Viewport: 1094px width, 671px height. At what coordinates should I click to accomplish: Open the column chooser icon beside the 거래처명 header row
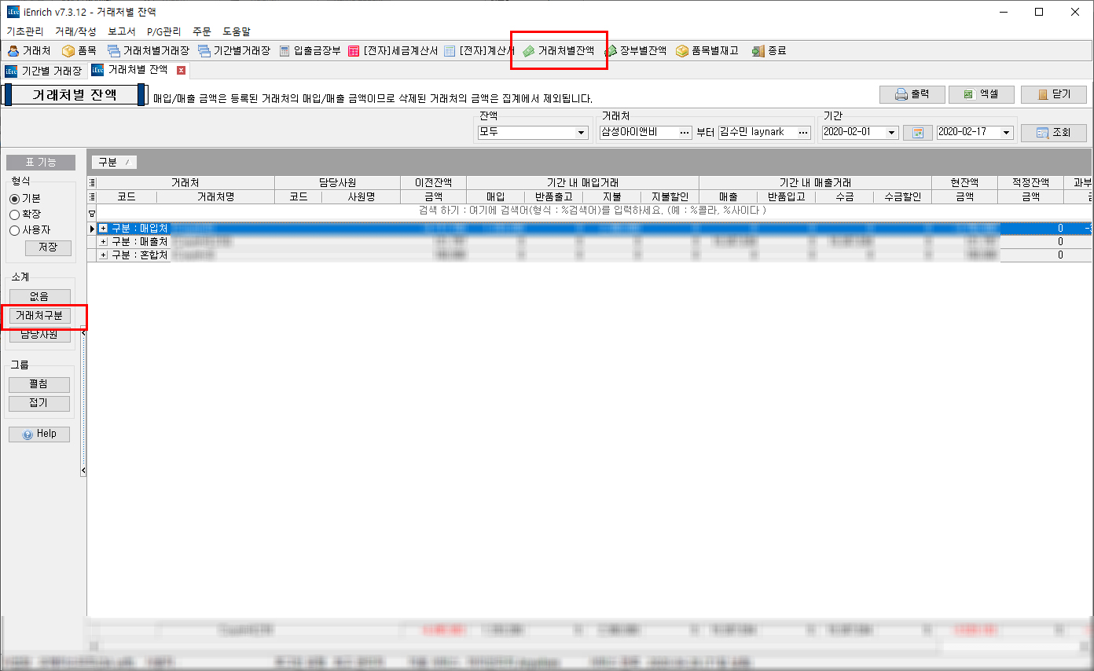click(x=92, y=196)
